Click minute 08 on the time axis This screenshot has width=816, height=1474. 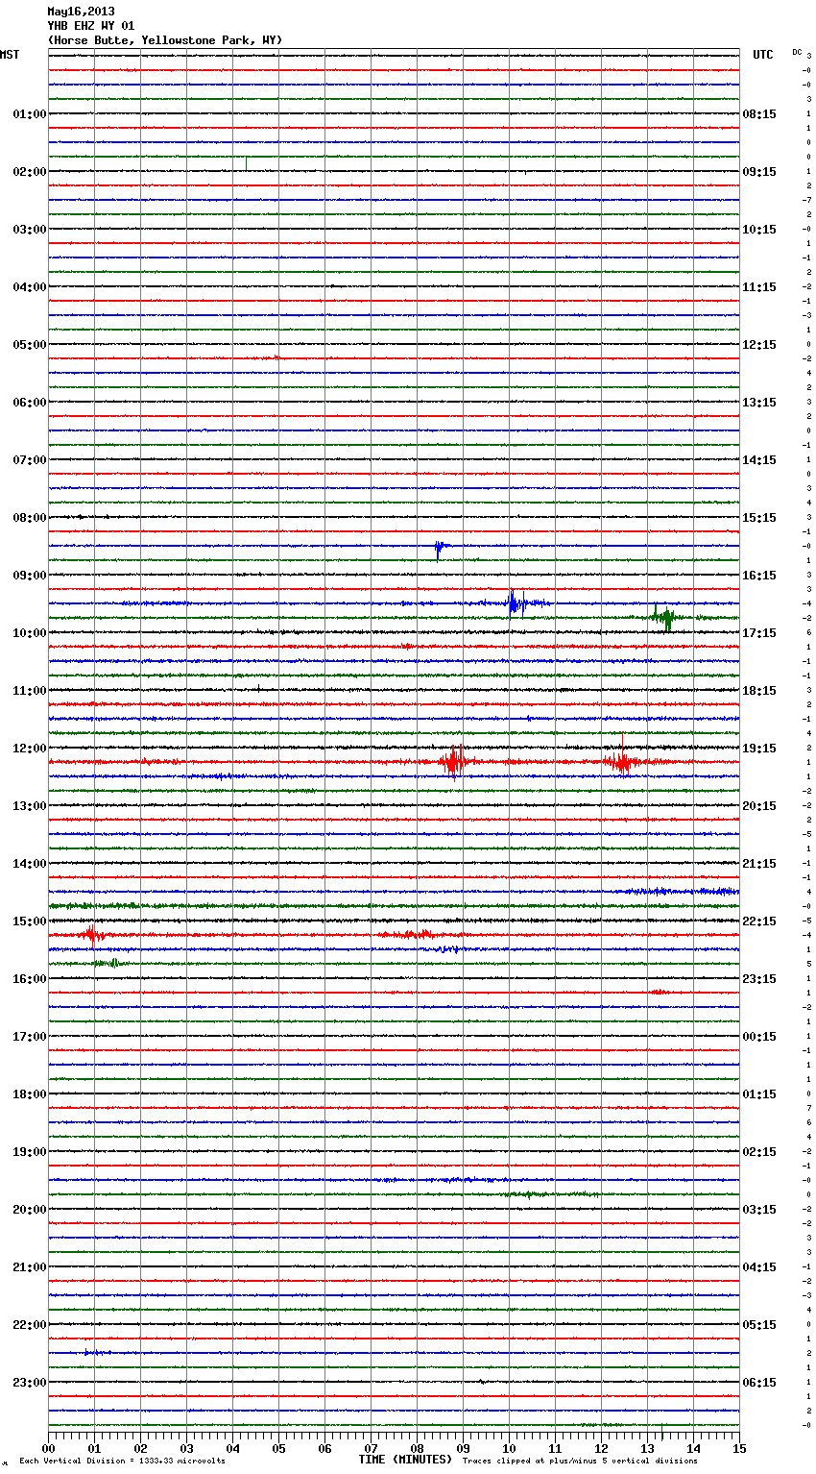point(417,1449)
